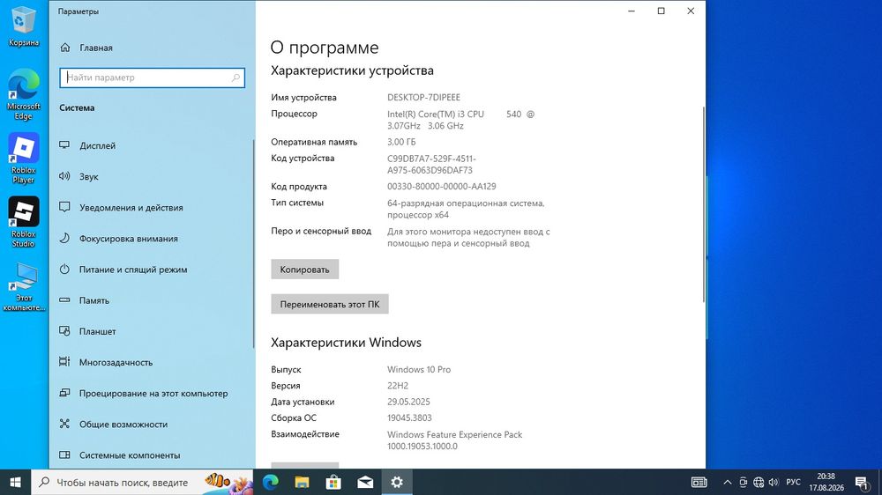Click the Уведомления и действия icon
The height and width of the screenshot is (495, 882).
(x=64, y=207)
